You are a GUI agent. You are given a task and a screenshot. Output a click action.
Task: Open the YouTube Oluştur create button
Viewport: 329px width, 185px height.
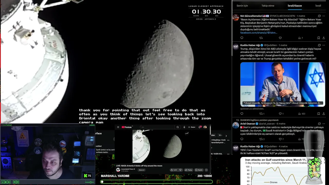(x=192, y=127)
